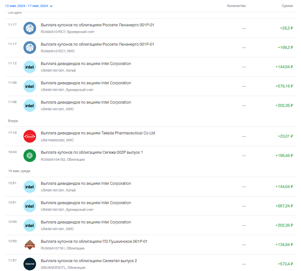Click the amount +28,2 ₽
301x271 pixels.
[x=286, y=28]
